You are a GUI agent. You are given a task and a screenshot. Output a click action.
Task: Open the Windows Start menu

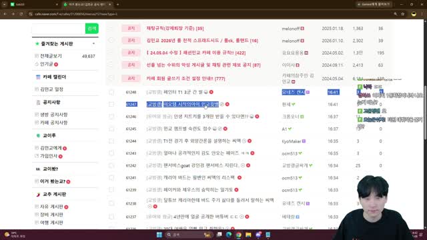coord(159,235)
